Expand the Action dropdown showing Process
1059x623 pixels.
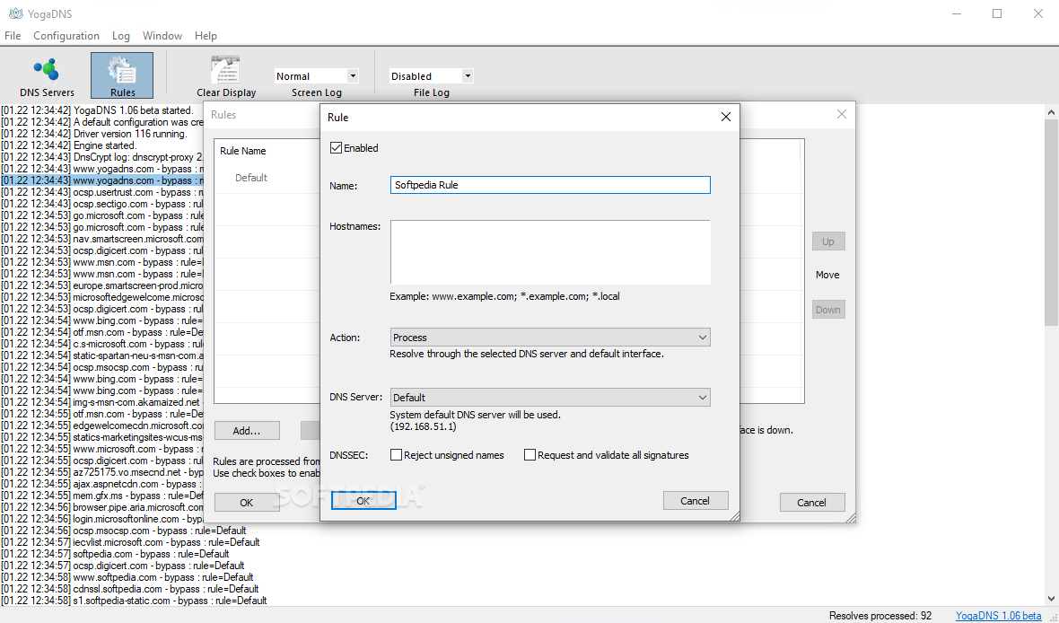point(550,338)
